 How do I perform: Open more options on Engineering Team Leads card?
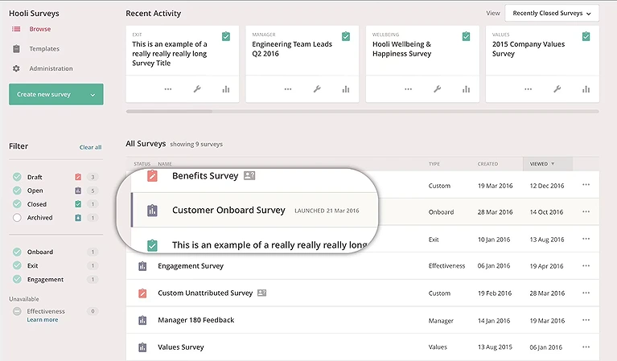(x=288, y=89)
